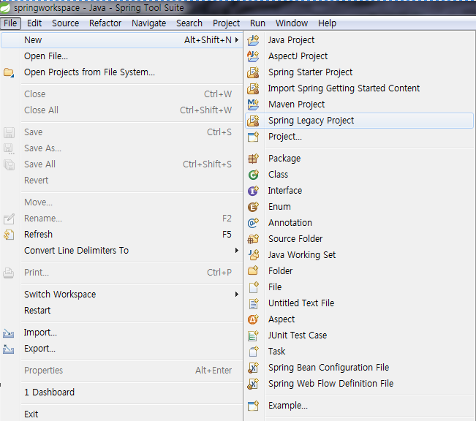Image resolution: width=476 pixels, height=421 pixels.
Task: Click the Maven Project icon
Action: (x=253, y=105)
